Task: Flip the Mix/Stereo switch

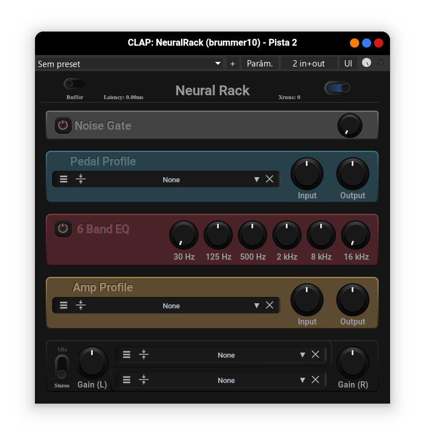Action: 62,367
